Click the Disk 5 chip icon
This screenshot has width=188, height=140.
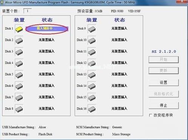click(x=19, y=75)
